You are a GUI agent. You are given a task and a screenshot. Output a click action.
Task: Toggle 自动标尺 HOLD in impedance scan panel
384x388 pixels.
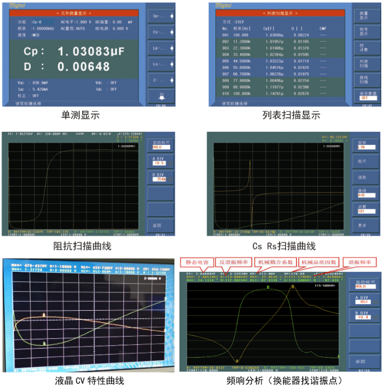pyautogui.click(x=161, y=145)
